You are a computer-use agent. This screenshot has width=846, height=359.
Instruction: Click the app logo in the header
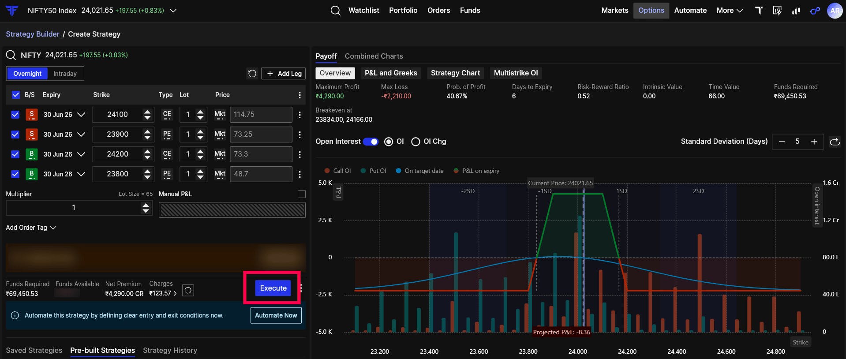[12, 11]
